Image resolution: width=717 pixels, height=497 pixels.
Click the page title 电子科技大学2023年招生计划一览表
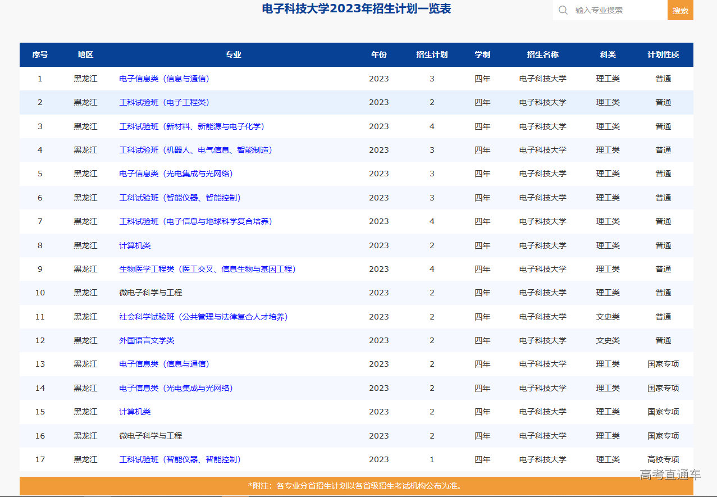coord(358,10)
